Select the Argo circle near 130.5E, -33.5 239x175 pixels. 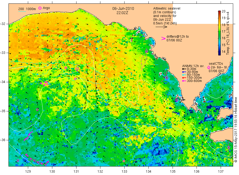(x=66, y=68)
